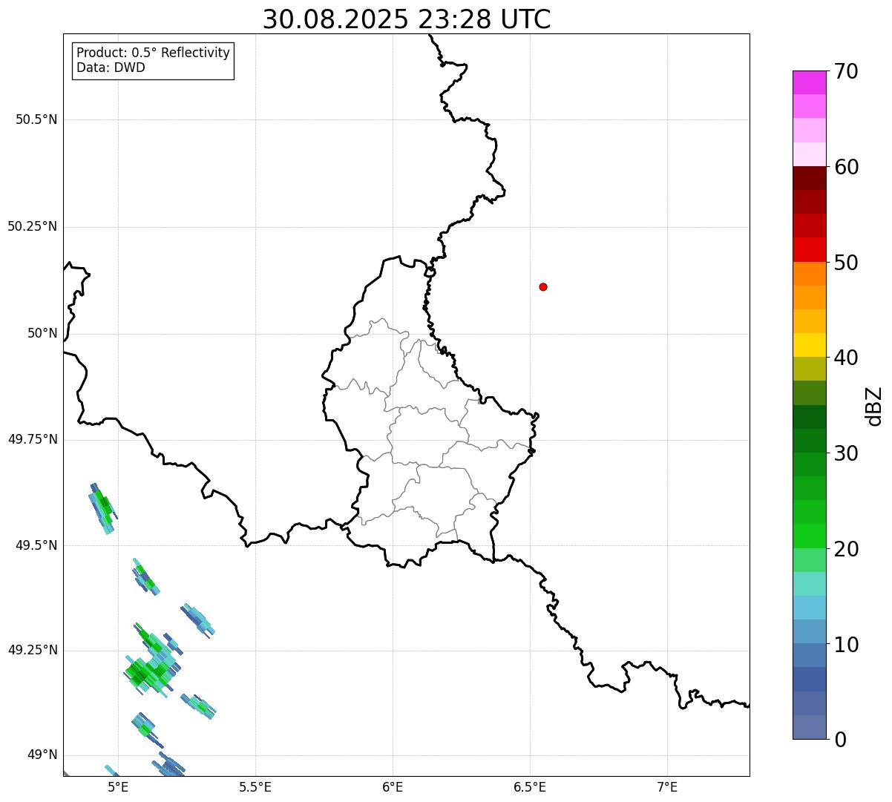This screenshot has height=802, width=892.
Task: Click the colorbar "10" tick label
Action: pos(847,645)
